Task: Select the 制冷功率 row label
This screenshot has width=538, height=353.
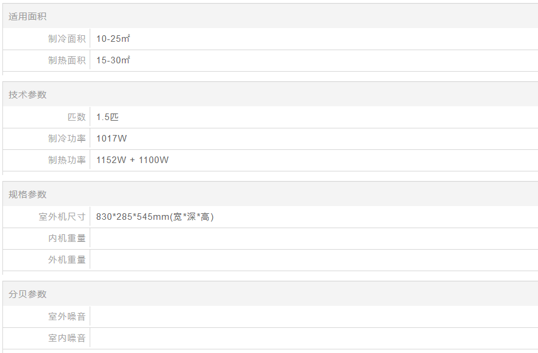Action: pyautogui.click(x=67, y=139)
